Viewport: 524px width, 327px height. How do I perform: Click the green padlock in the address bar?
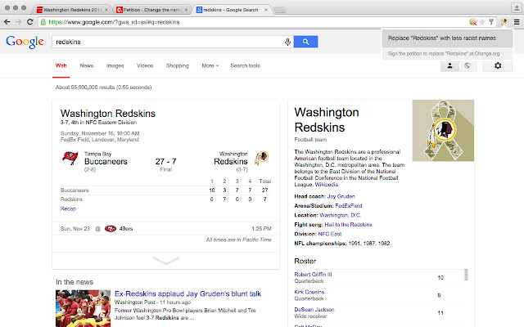[x=43, y=22]
